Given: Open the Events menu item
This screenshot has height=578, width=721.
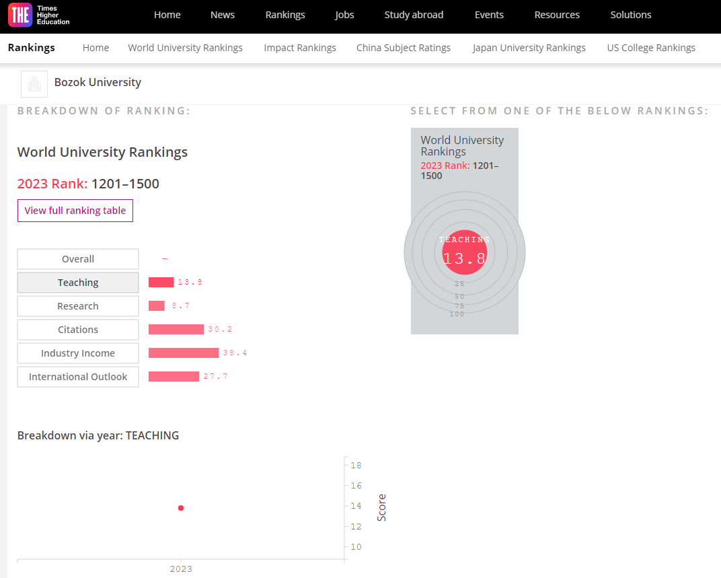Looking at the screenshot, I should (x=489, y=15).
